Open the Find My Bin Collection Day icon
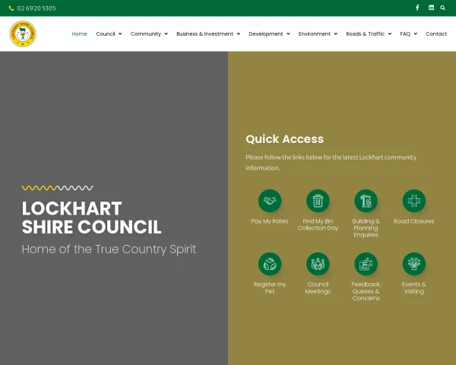The image size is (456, 365). [x=318, y=201]
